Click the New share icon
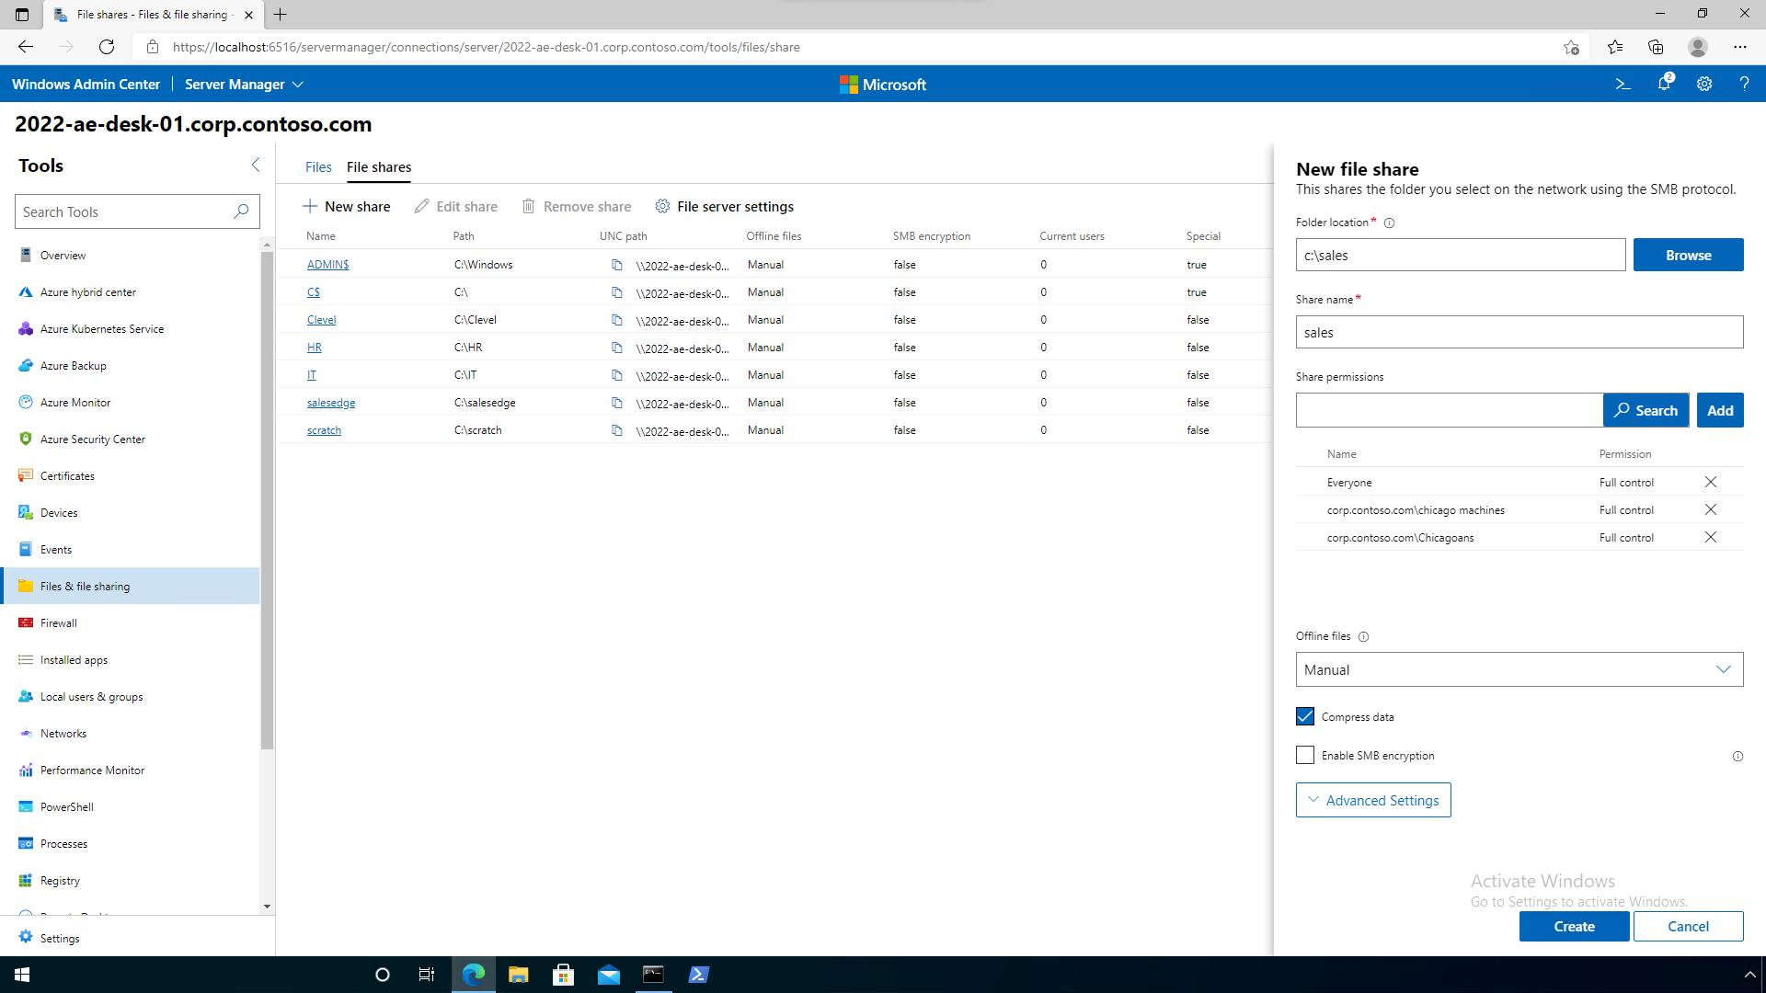The image size is (1766, 993). 311,206
